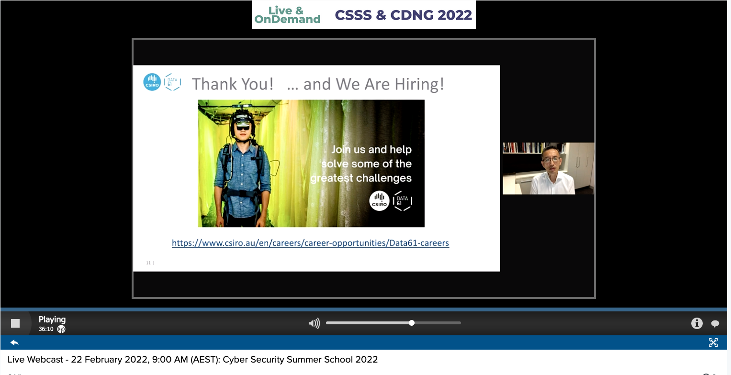This screenshot has height=375, width=731.
Task: Click the Live Webcast title text
Action: click(x=192, y=360)
